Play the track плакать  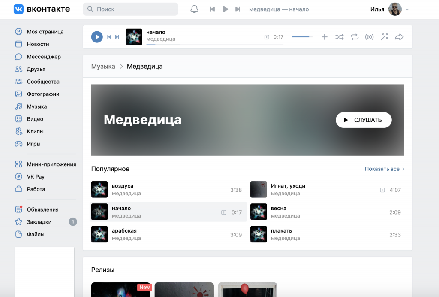(327, 234)
